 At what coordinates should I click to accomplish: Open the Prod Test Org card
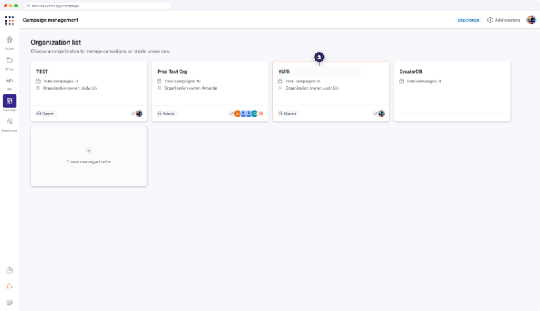pos(210,92)
